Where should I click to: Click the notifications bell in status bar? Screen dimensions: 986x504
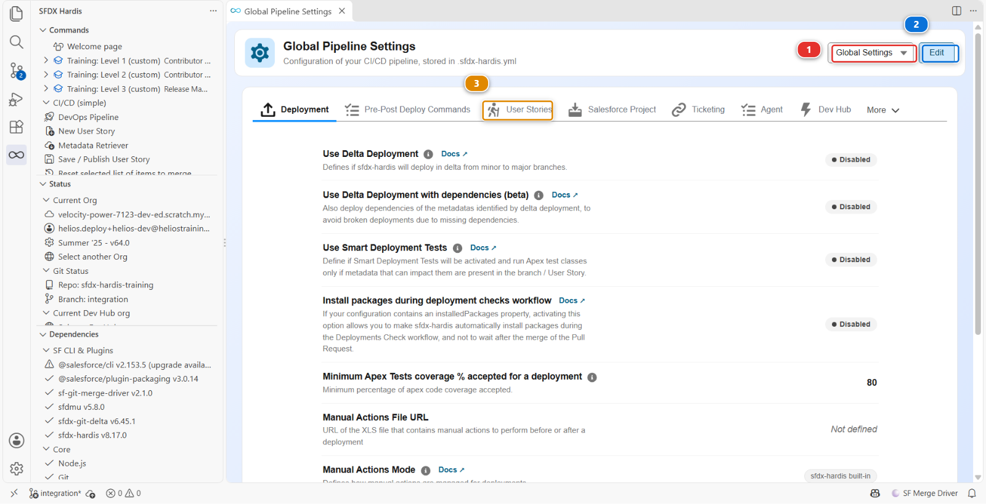(972, 494)
